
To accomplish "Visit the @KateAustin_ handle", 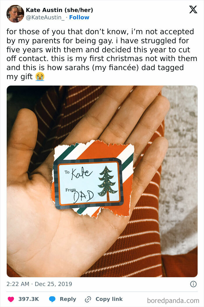I will (x=45, y=18).
